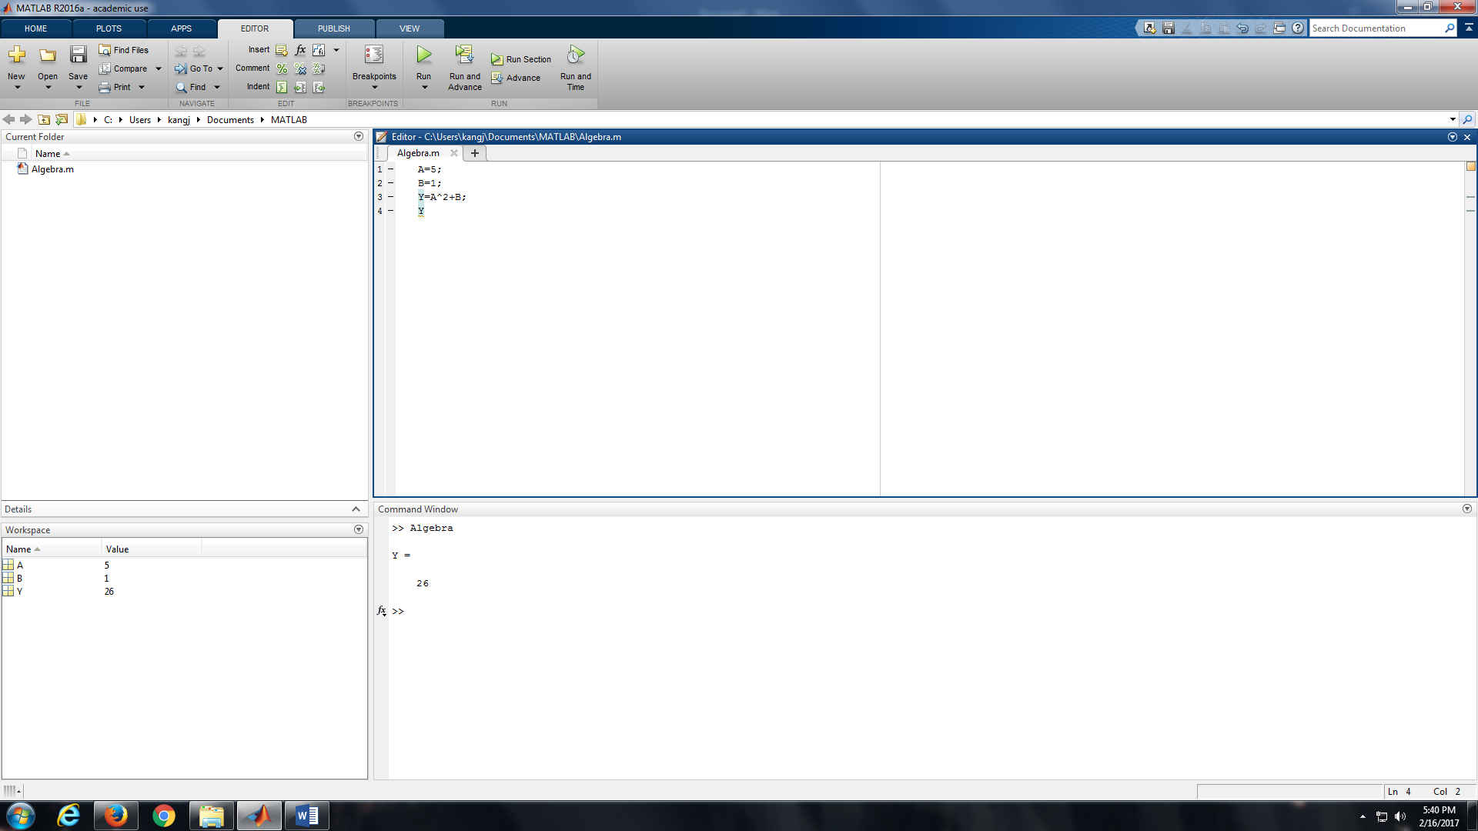This screenshot has width=1478, height=831.
Task: Open the Save dropdown arrow
Action: 78,87
